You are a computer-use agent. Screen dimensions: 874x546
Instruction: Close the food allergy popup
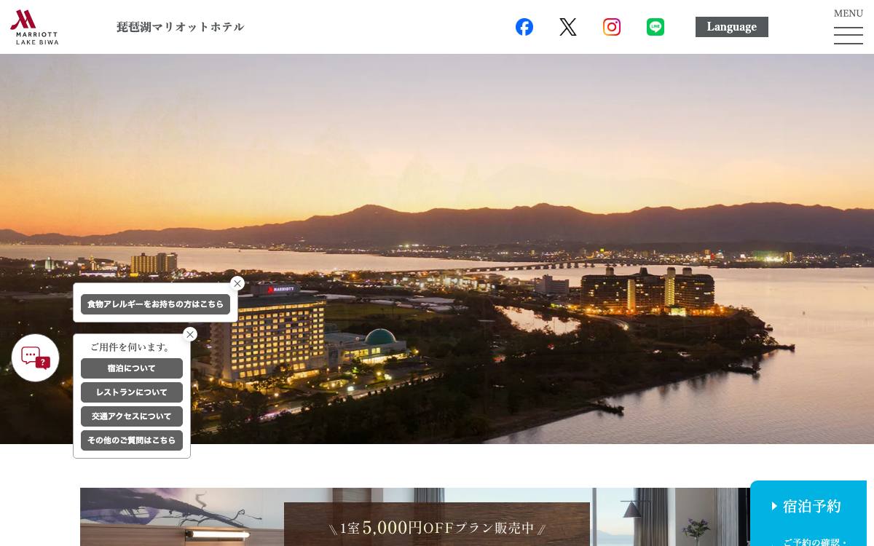coord(237,283)
